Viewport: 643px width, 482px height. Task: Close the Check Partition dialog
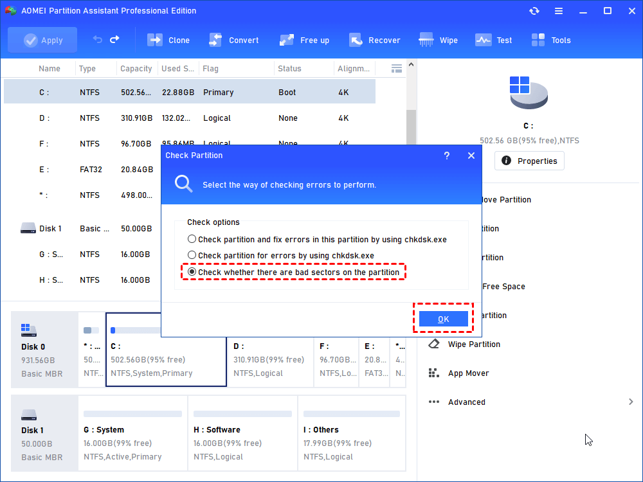coord(471,156)
